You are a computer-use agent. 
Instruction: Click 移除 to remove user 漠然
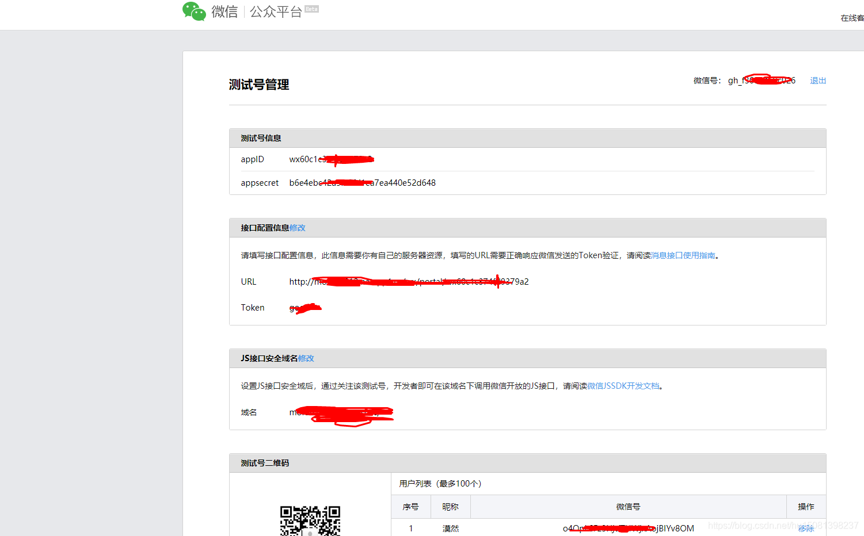click(806, 528)
